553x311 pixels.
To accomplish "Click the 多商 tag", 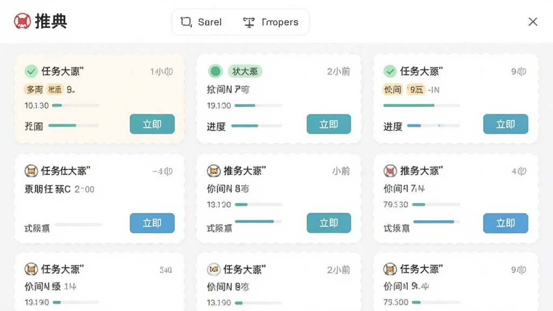I will pos(35,90).
